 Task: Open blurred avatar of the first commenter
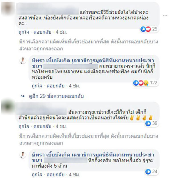pyautogui.click(x=8, y=8)
